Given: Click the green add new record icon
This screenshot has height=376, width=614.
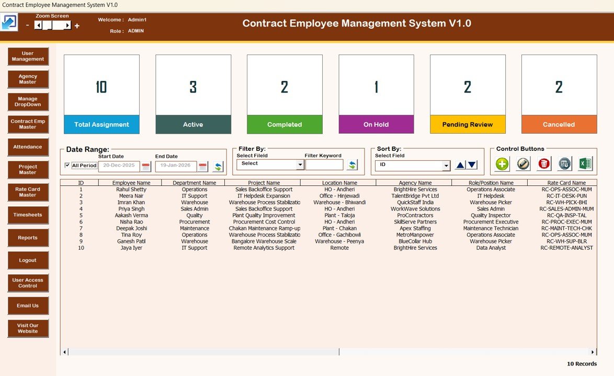Looking at the screenshot, I should (502, 164).
